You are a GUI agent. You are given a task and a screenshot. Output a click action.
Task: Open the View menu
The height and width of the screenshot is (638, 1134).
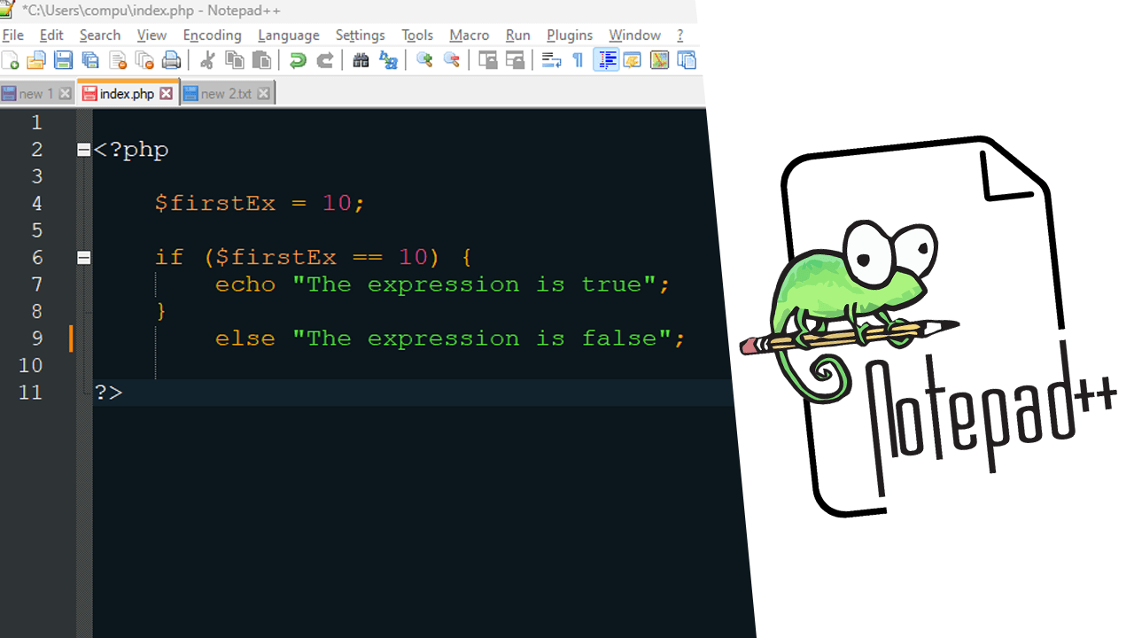click(x=151, y=35)
